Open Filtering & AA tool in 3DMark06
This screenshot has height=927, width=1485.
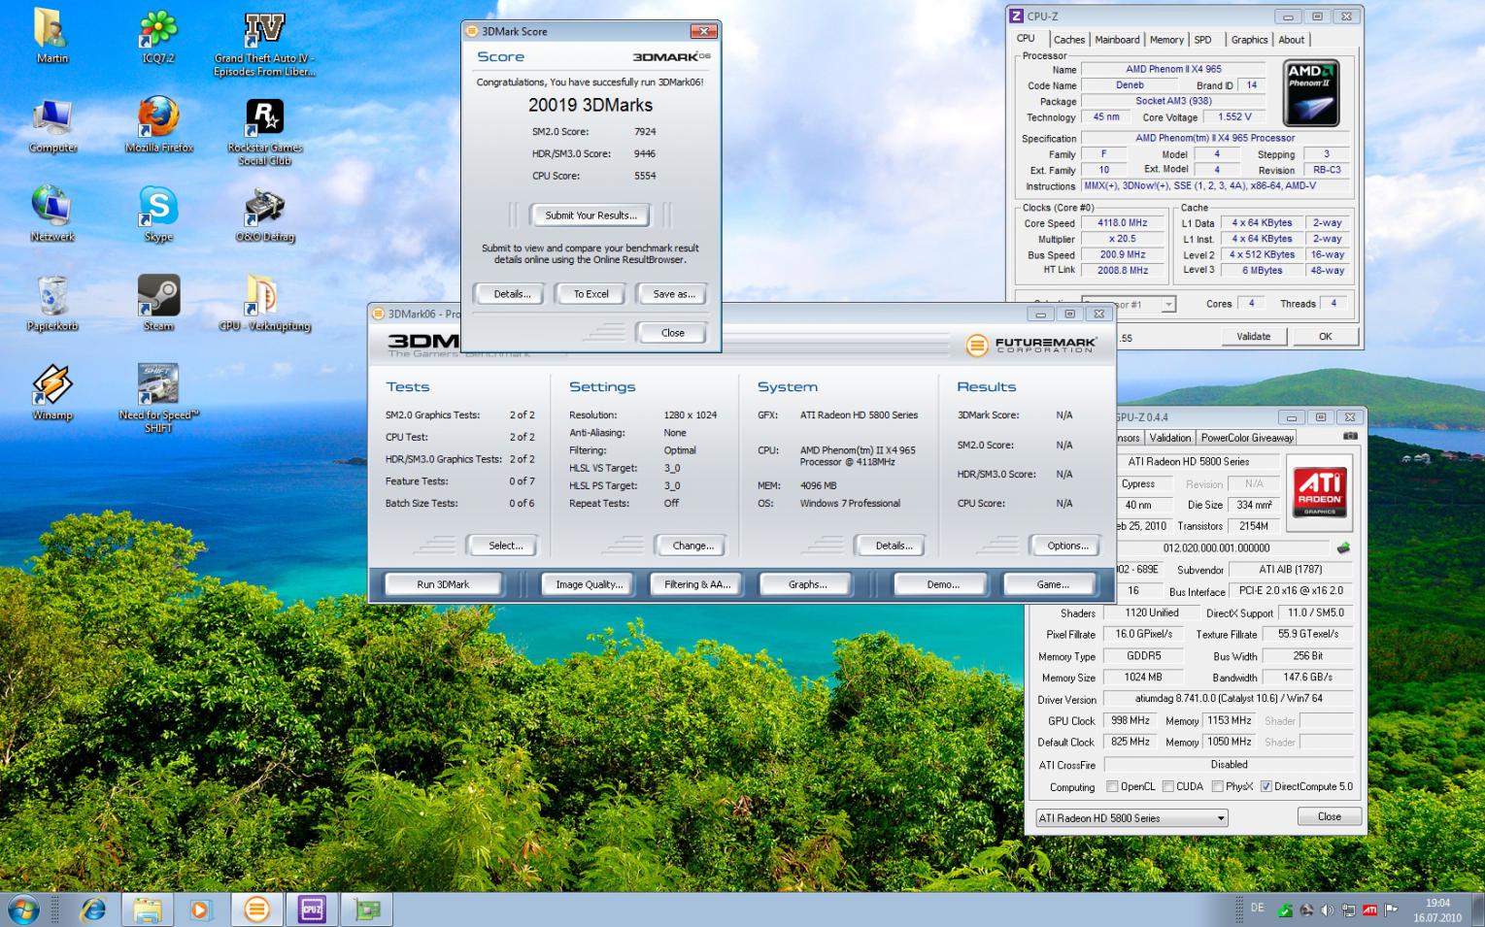pos(697,584)
